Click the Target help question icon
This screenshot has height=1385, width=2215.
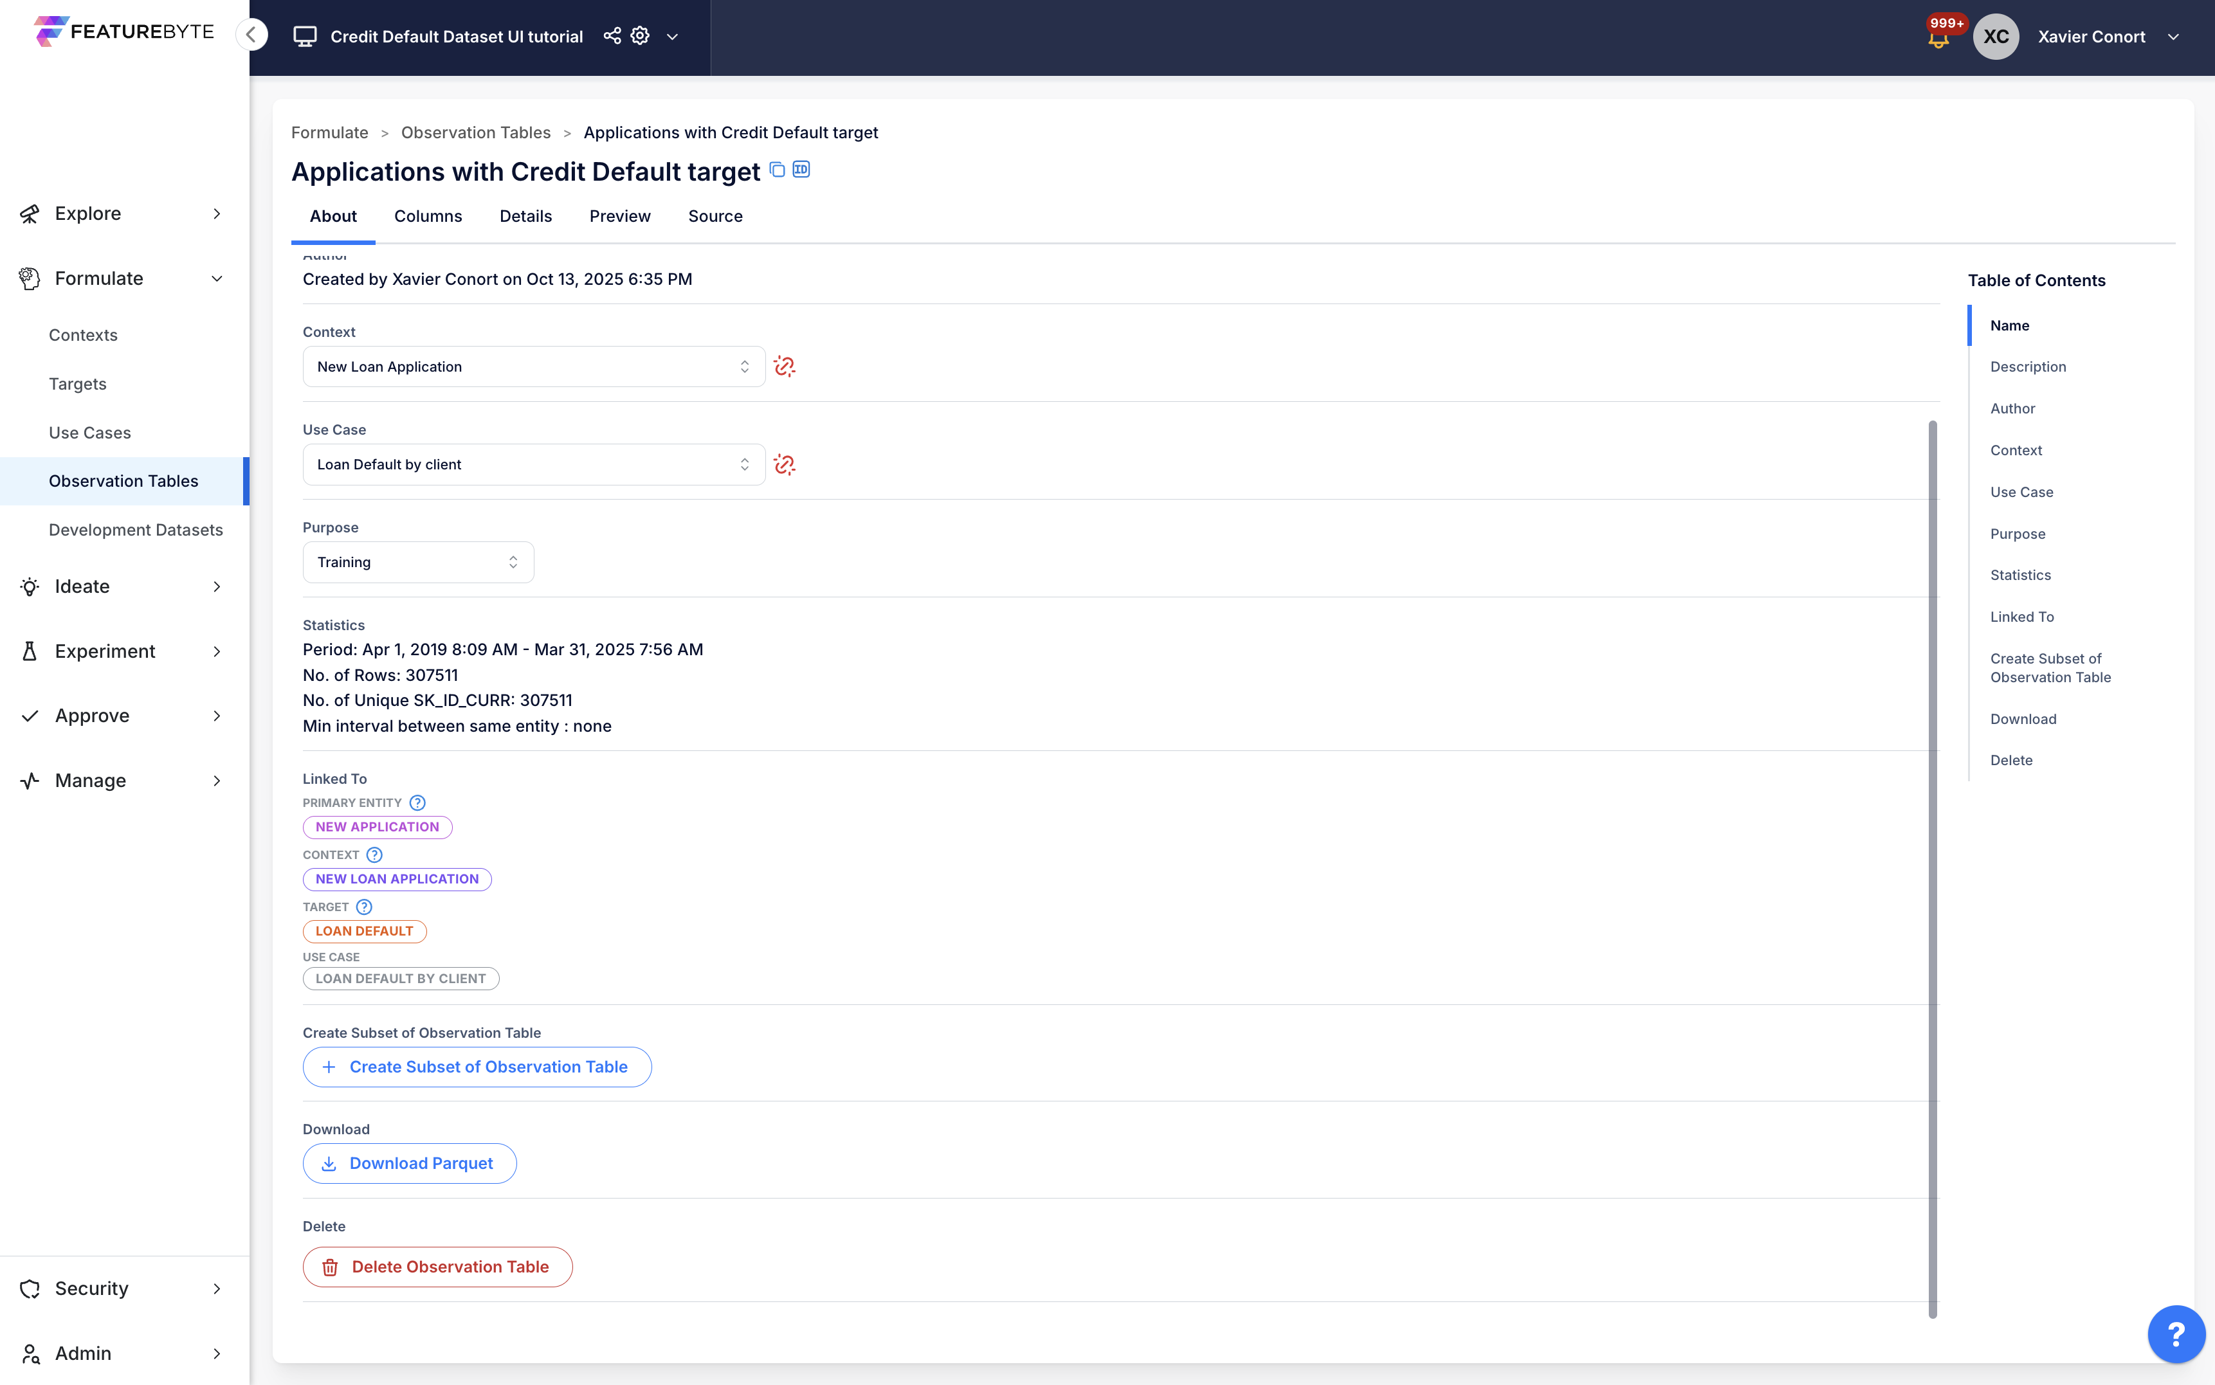(x=365, y=907)
